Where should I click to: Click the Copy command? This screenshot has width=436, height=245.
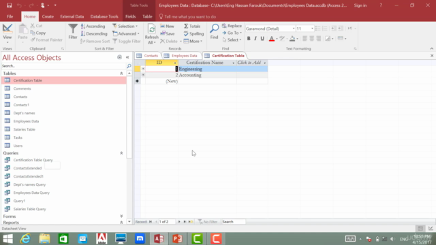(38, 33)
